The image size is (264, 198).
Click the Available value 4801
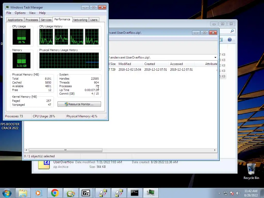48,86
